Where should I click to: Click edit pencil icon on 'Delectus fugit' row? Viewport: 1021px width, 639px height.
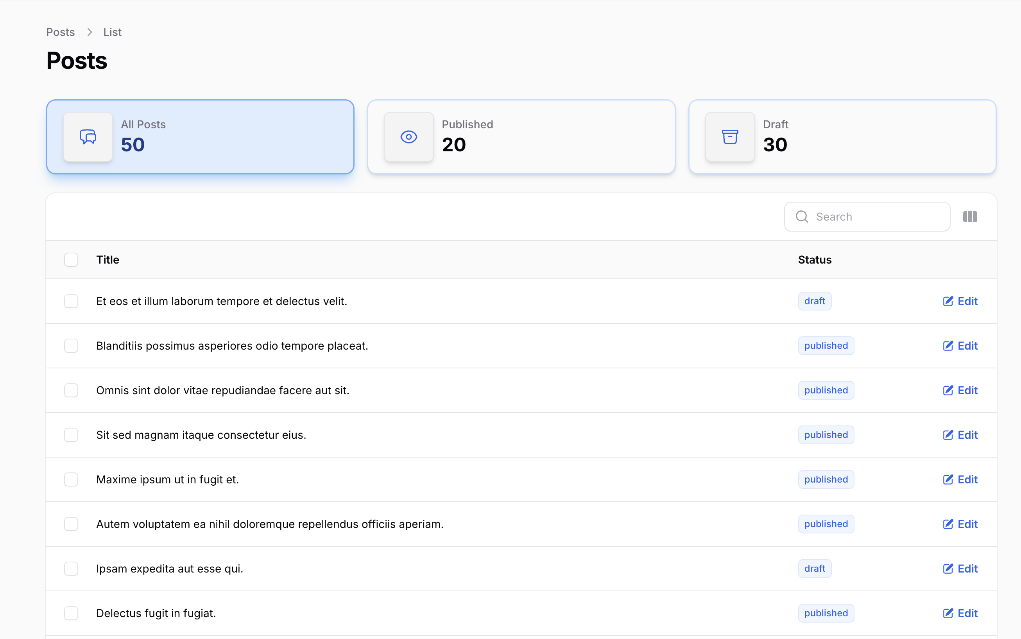point(948,613)
